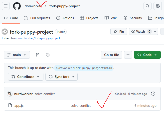
Task: Open the Copilot icon button
Action: coord(158,6)
